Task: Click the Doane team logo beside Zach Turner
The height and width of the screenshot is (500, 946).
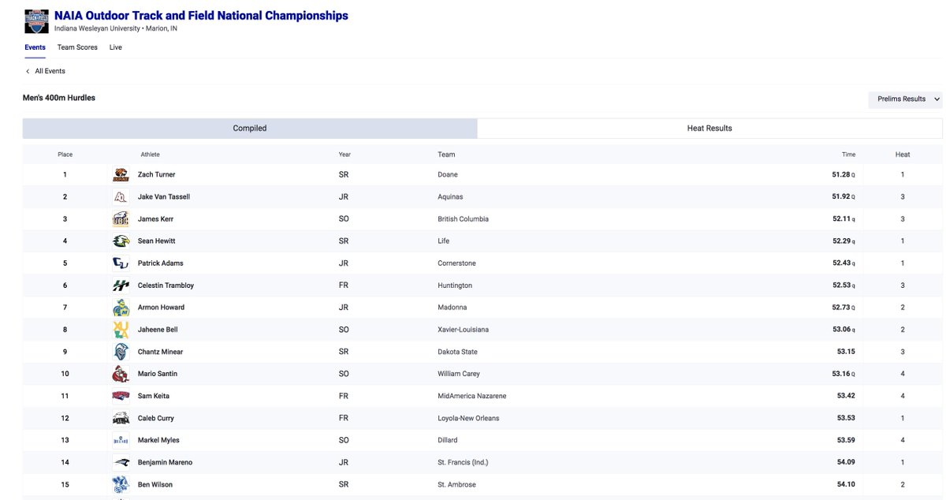Action: coord(121,175)
